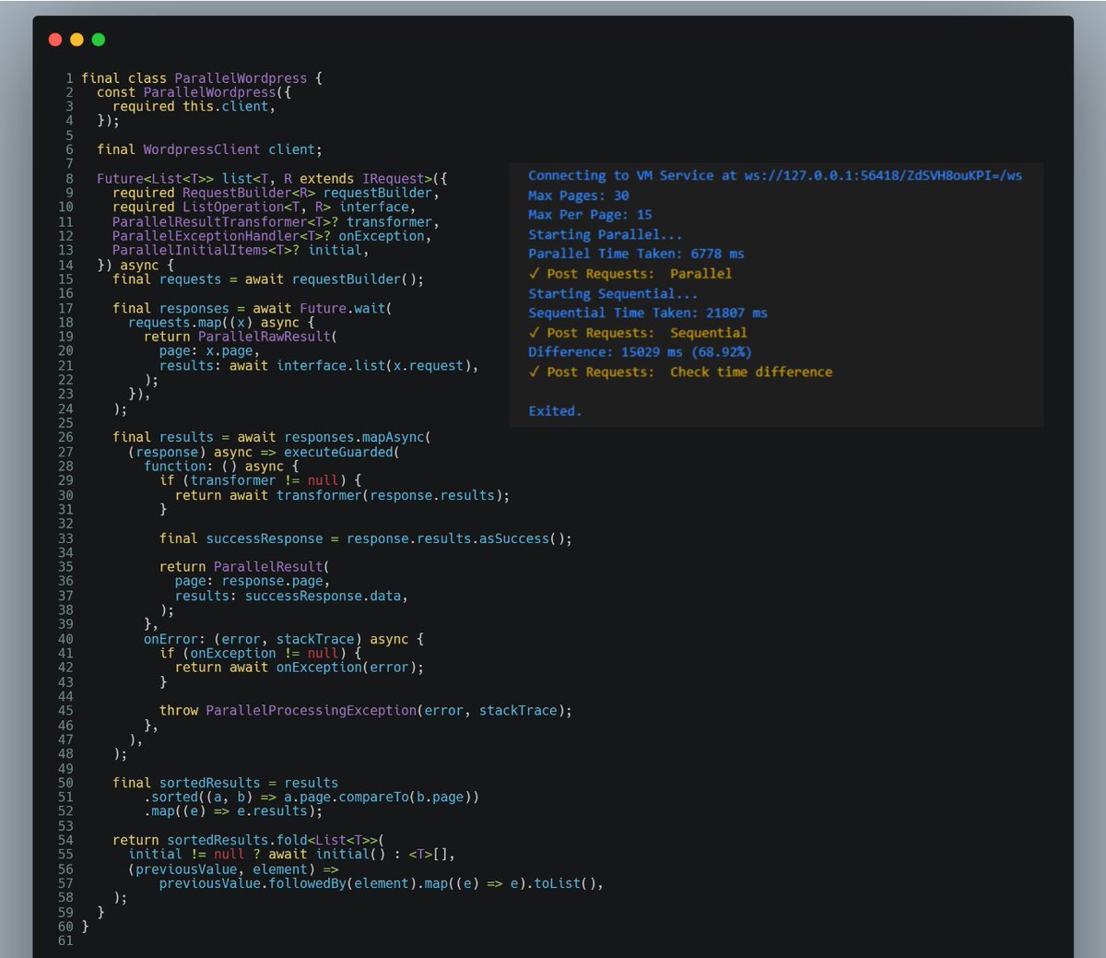Click '(response) async => executeGuarded('
The height and width of the screenshot is (958, 1106).
(x=264, y=452)
